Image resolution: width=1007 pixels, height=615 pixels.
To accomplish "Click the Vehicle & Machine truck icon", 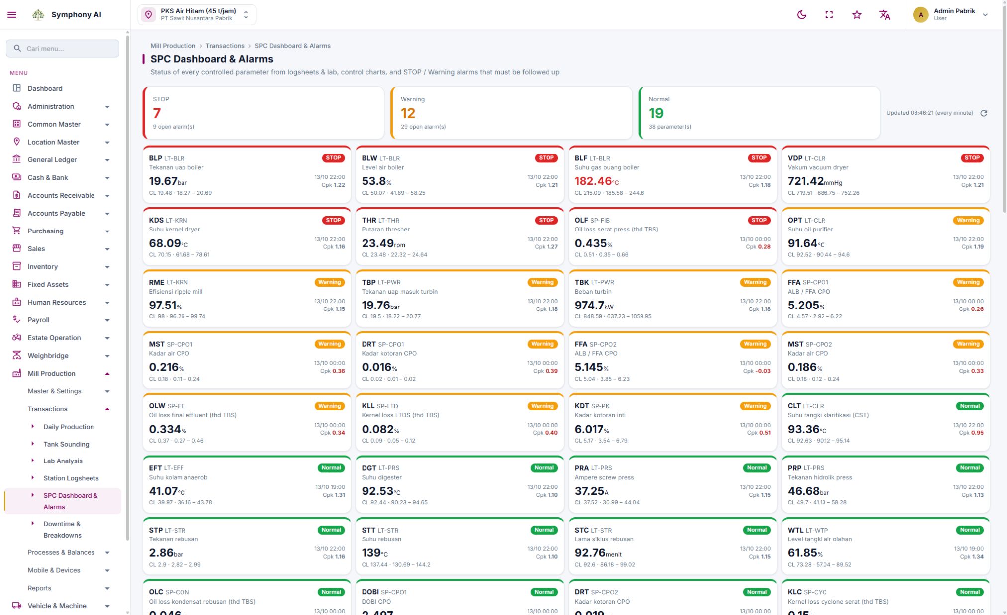I will (x=17, y=606).
